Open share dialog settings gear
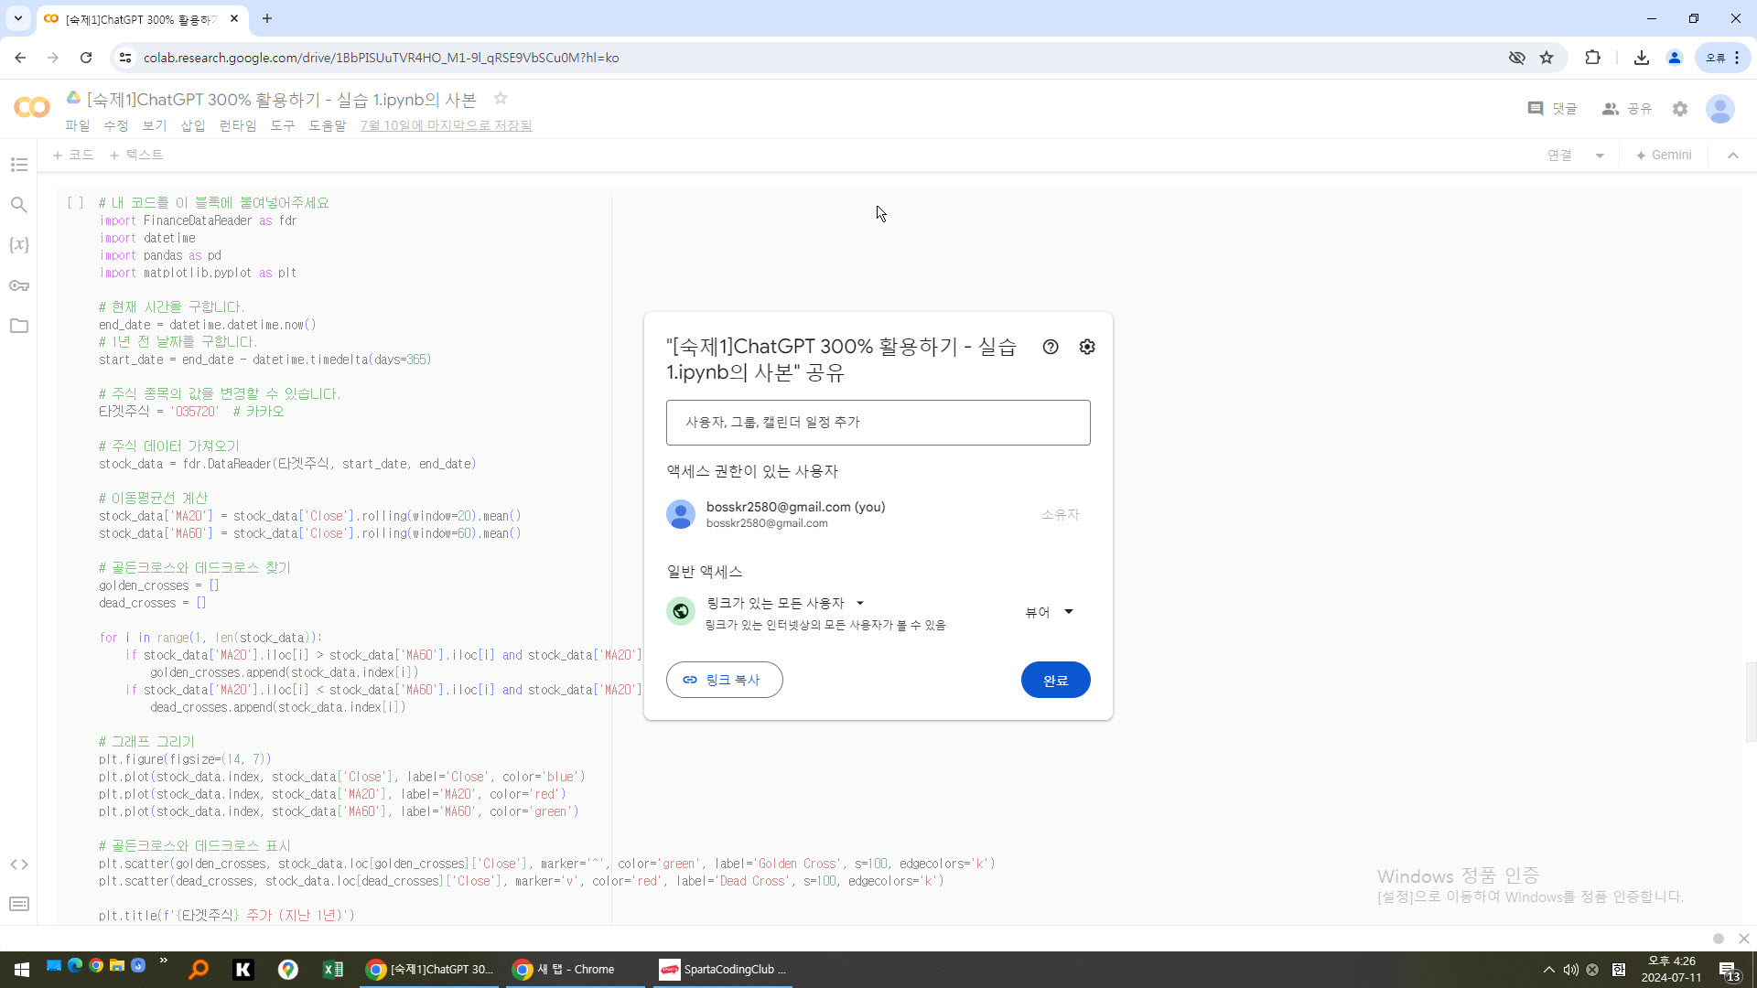This screenshot has width=1757, height=988. pos(1087,347)
